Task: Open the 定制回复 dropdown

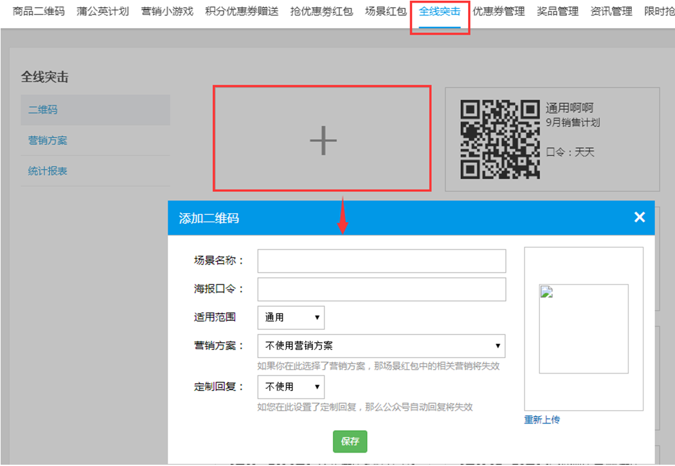Action: (291, 386)
